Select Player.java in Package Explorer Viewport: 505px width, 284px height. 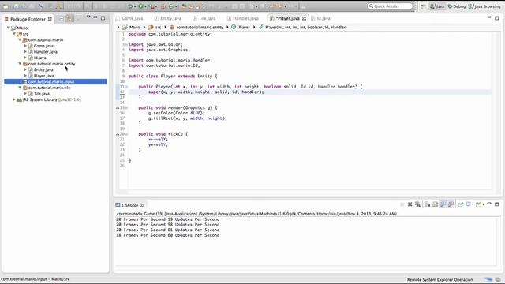(x=43, y=76)
